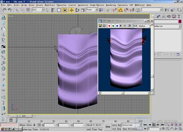
Task: Play the animation
Action: pyautogui.click(x=154, y=125)
